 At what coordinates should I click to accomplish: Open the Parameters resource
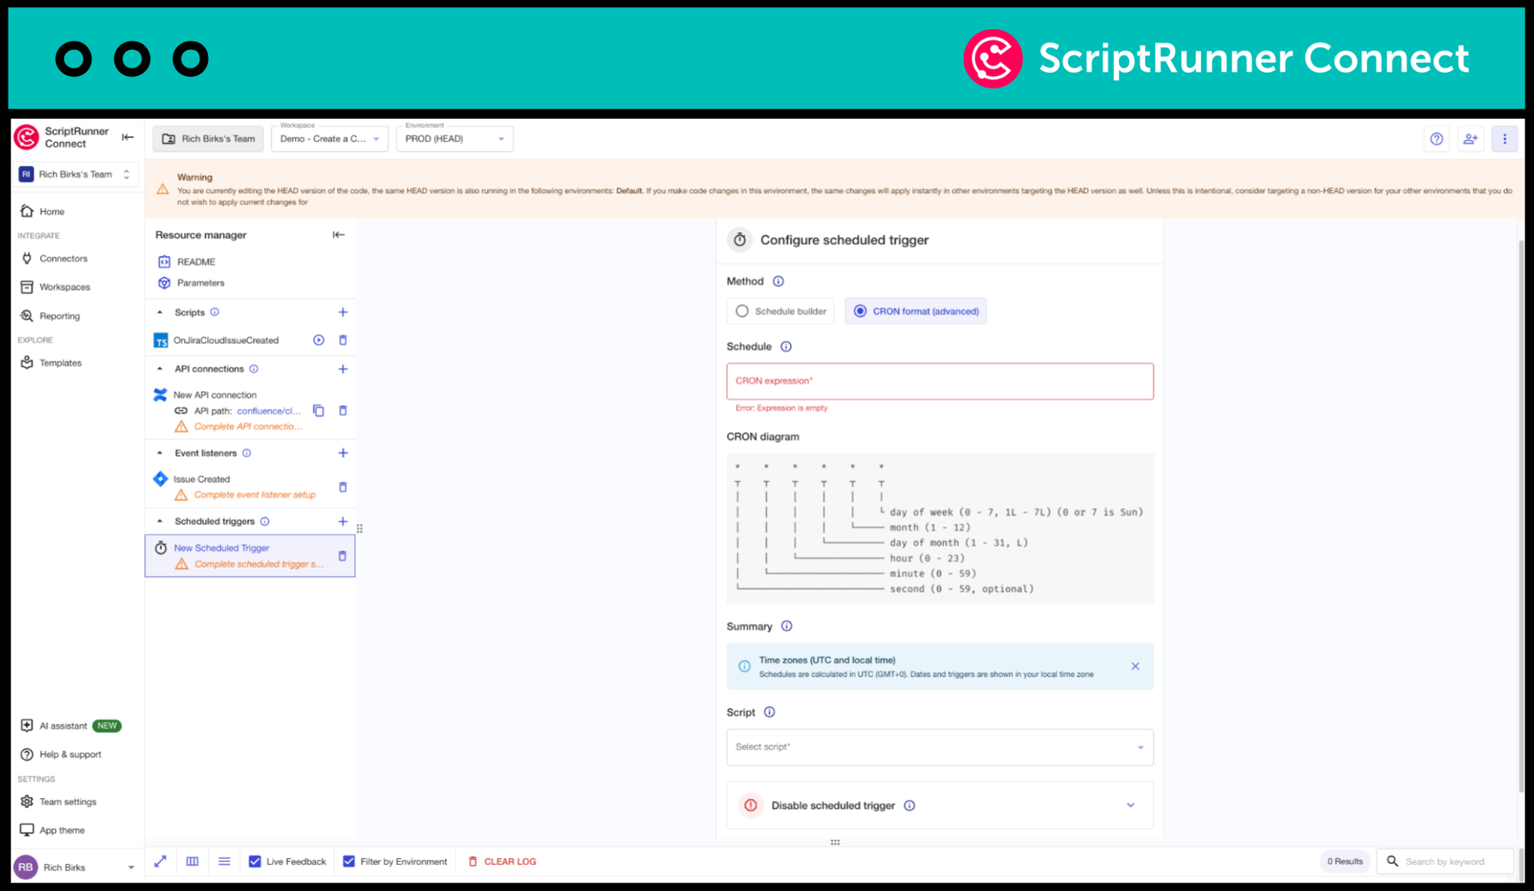click(x=201, y=283)
